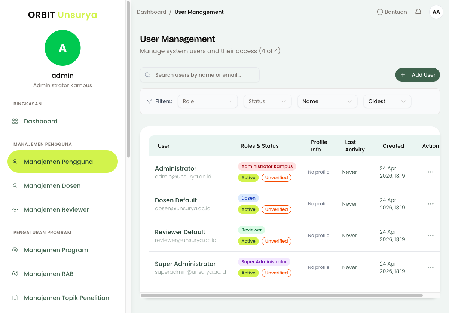
Task: Click the Manajemen Topik Penelitian bookmark icon
Action: point(15,298)
